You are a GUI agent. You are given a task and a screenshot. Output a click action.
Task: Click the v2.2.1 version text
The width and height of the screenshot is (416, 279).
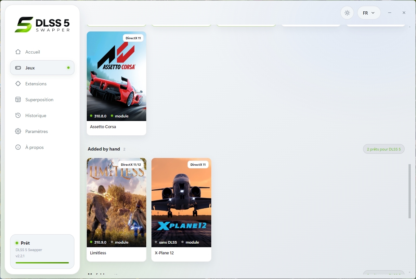pyautogui.click(x=20, y=256)
